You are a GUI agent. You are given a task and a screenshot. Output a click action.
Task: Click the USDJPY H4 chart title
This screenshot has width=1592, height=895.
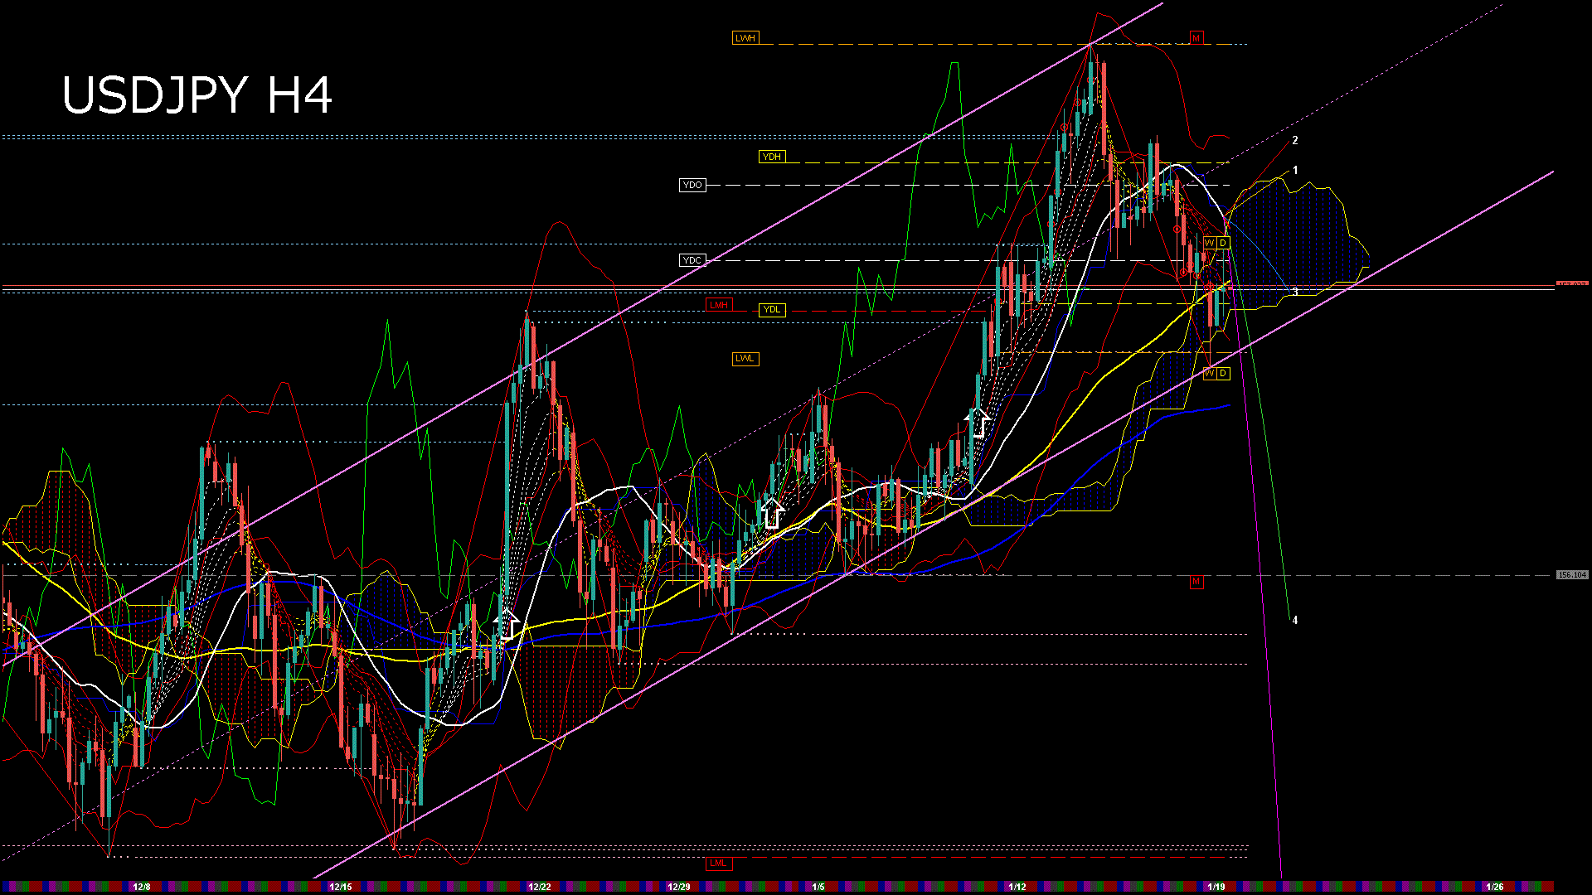(x=197, y=95)
